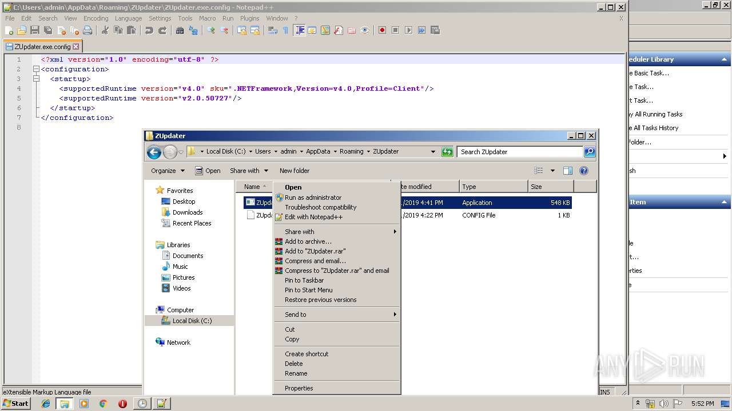Save the current file via toolbar
The height and width of the screenshot is (411, 732).
coord(35,30)
